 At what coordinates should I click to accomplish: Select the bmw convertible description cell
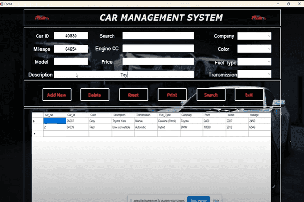(123, 127)
